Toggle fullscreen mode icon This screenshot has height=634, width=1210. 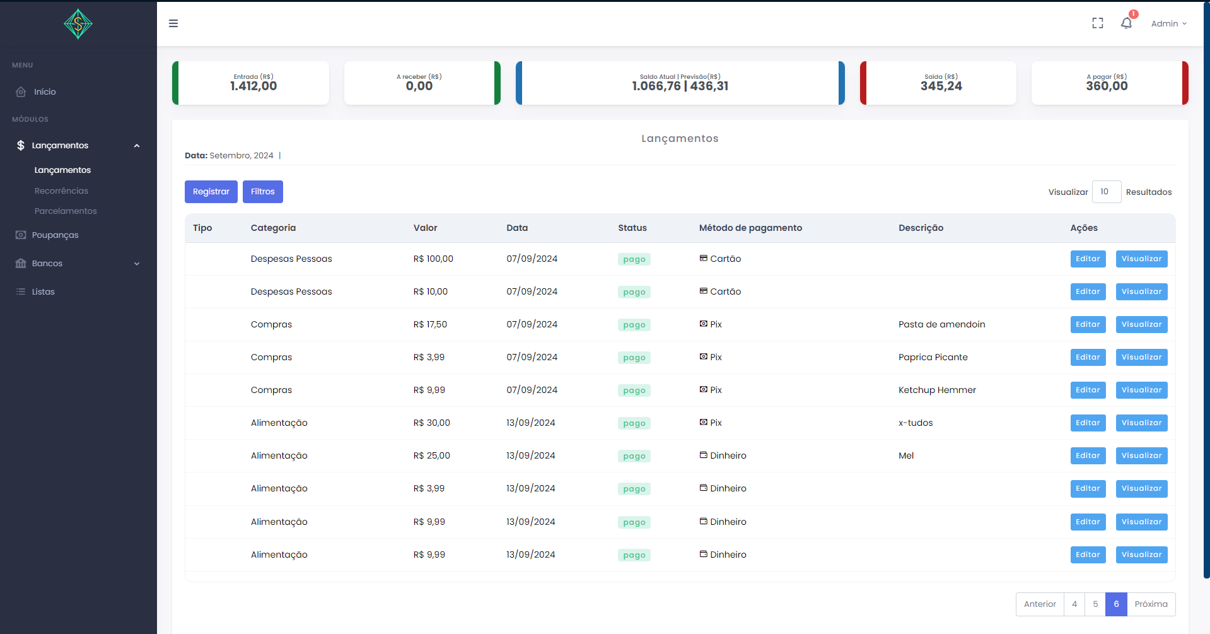point(1098,23)
